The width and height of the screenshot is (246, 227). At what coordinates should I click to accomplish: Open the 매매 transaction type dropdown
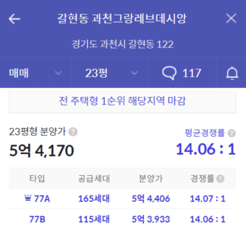pyautogui.click(x=36, y=73)
